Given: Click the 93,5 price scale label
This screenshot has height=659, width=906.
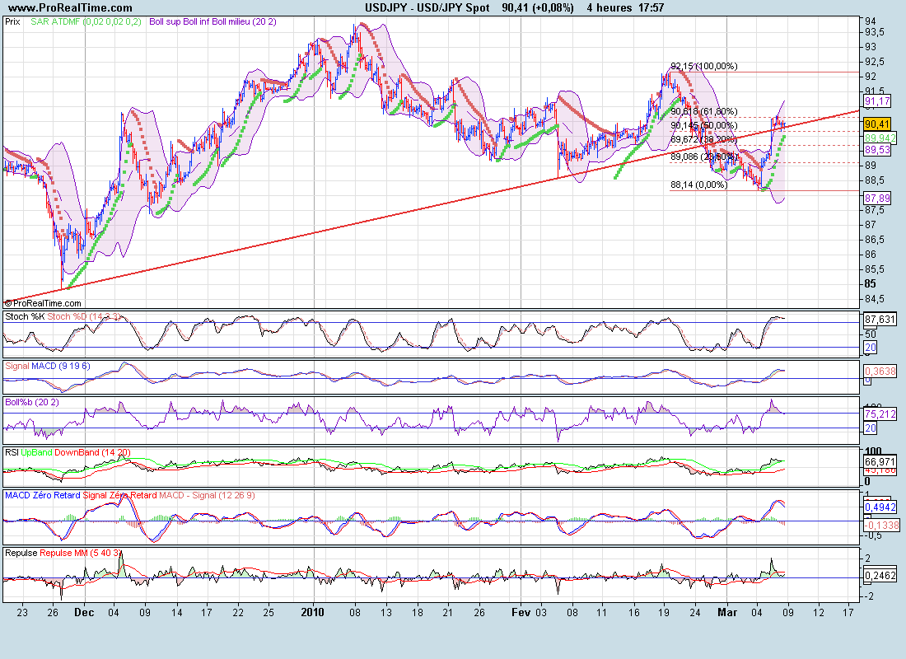Looking at the screenshot, I should coord(874,31).
